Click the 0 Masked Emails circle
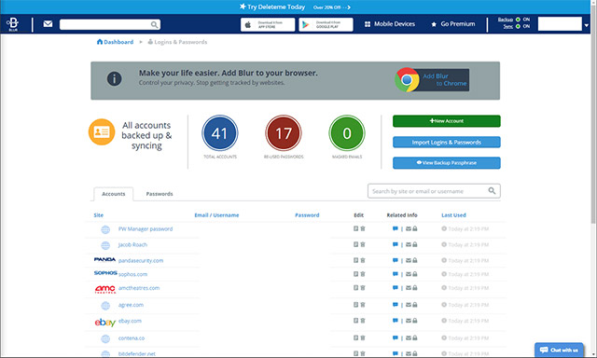Image resolution: width=597 pixels, height=358 pixels. [x=347, y=133]
